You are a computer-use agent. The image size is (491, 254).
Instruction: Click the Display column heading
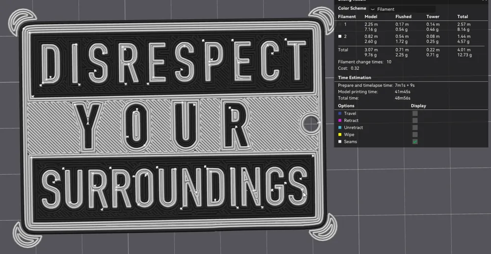pos(418,106)
